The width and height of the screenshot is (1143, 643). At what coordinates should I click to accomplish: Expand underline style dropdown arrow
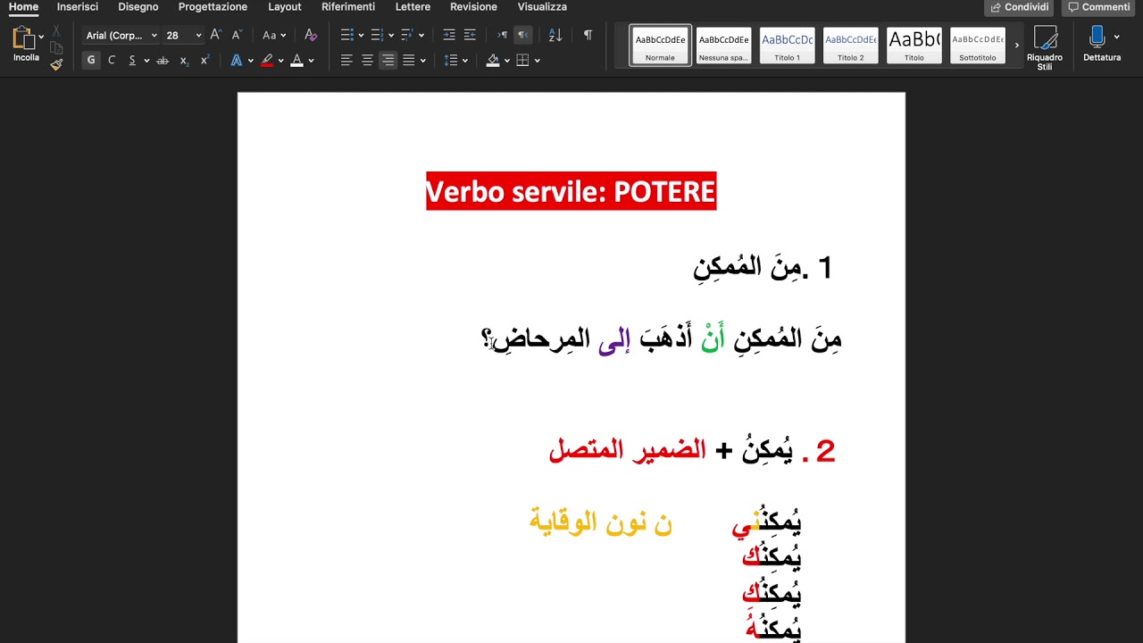pos(146,61)
